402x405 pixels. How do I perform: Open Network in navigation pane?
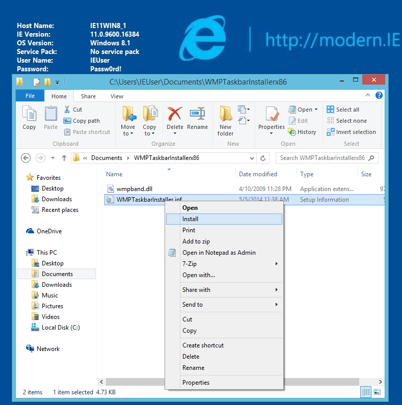click(43, 348)
